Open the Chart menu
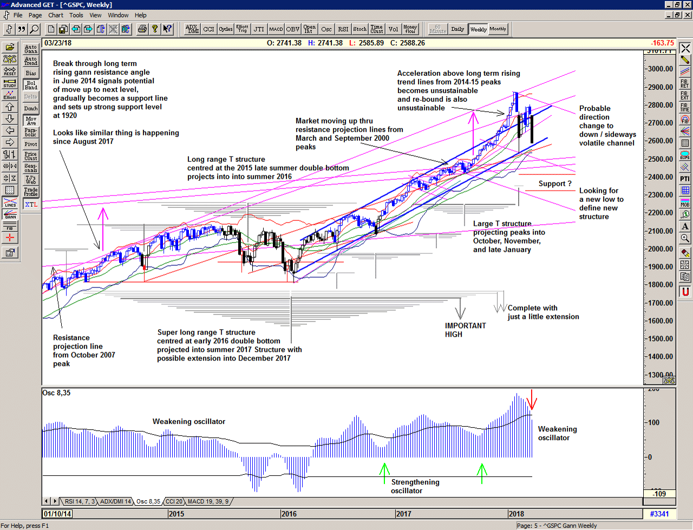 coord(56,15)
